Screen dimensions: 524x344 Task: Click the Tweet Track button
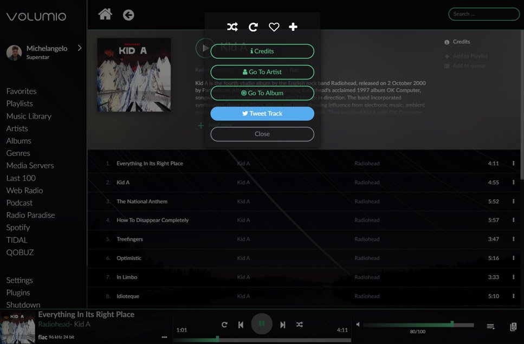point(262,114)
